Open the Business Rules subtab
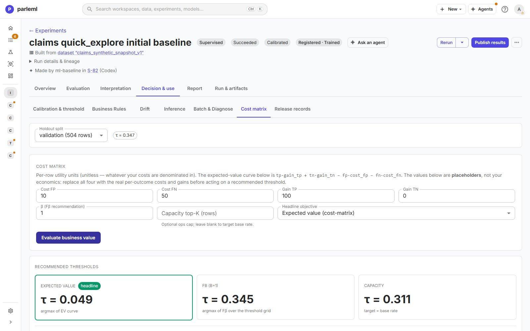This screenshot has height=331, width=530. [109, 109]
